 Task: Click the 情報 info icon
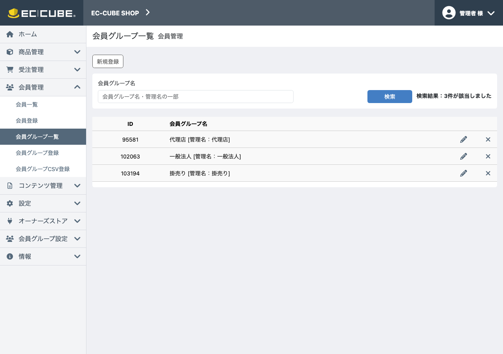tap(10, 256)
